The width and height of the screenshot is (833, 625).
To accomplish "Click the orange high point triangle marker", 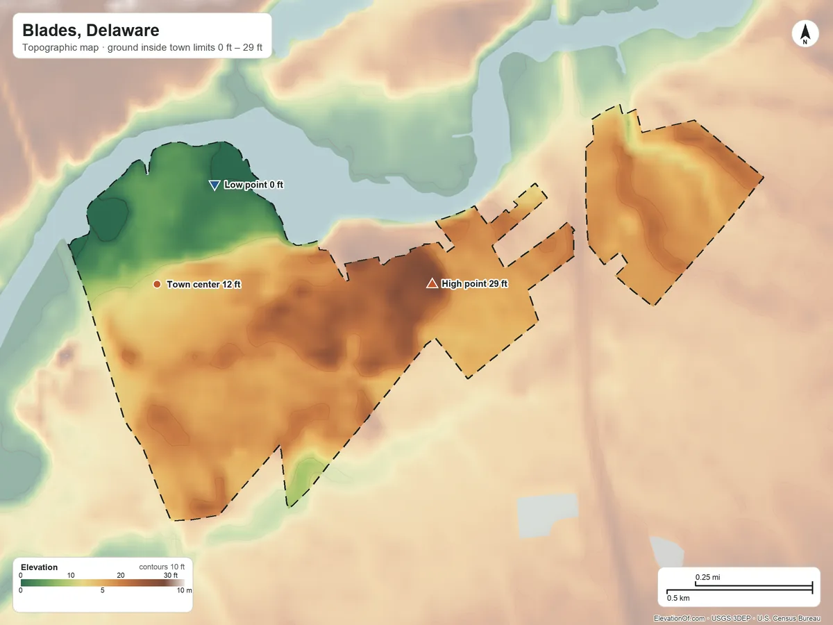I will coord(432,283).
